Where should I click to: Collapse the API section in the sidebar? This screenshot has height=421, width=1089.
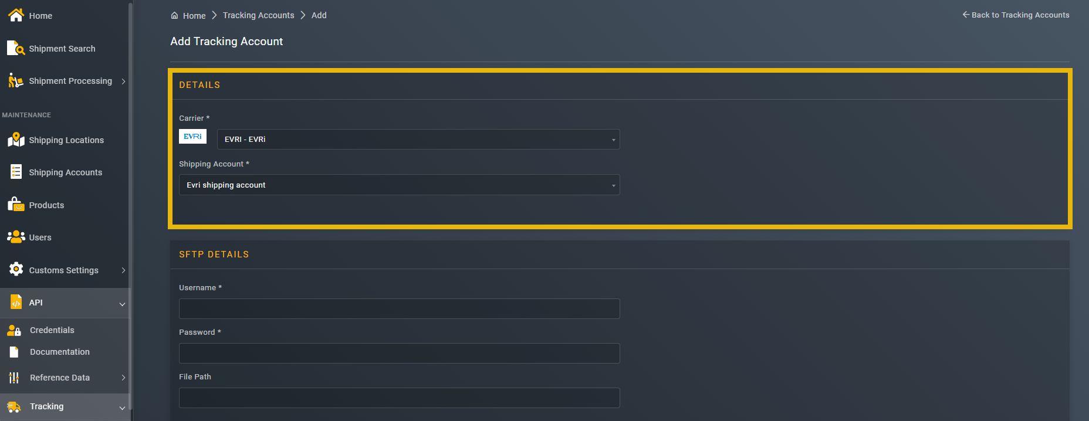click(x=122, y=303)
